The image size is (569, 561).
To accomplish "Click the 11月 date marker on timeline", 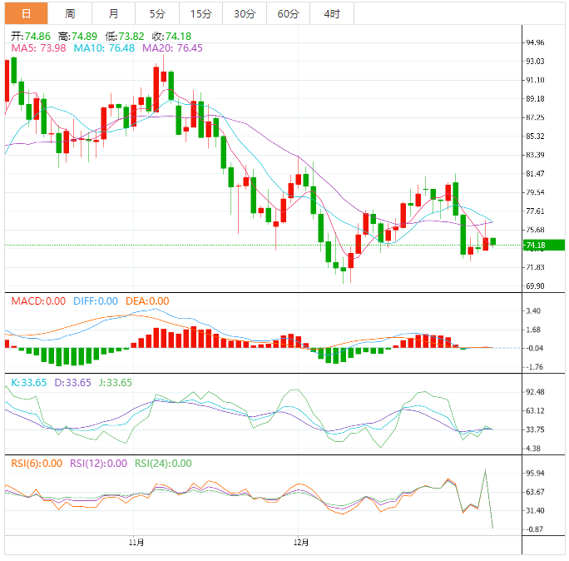I will tap(136, 543).
